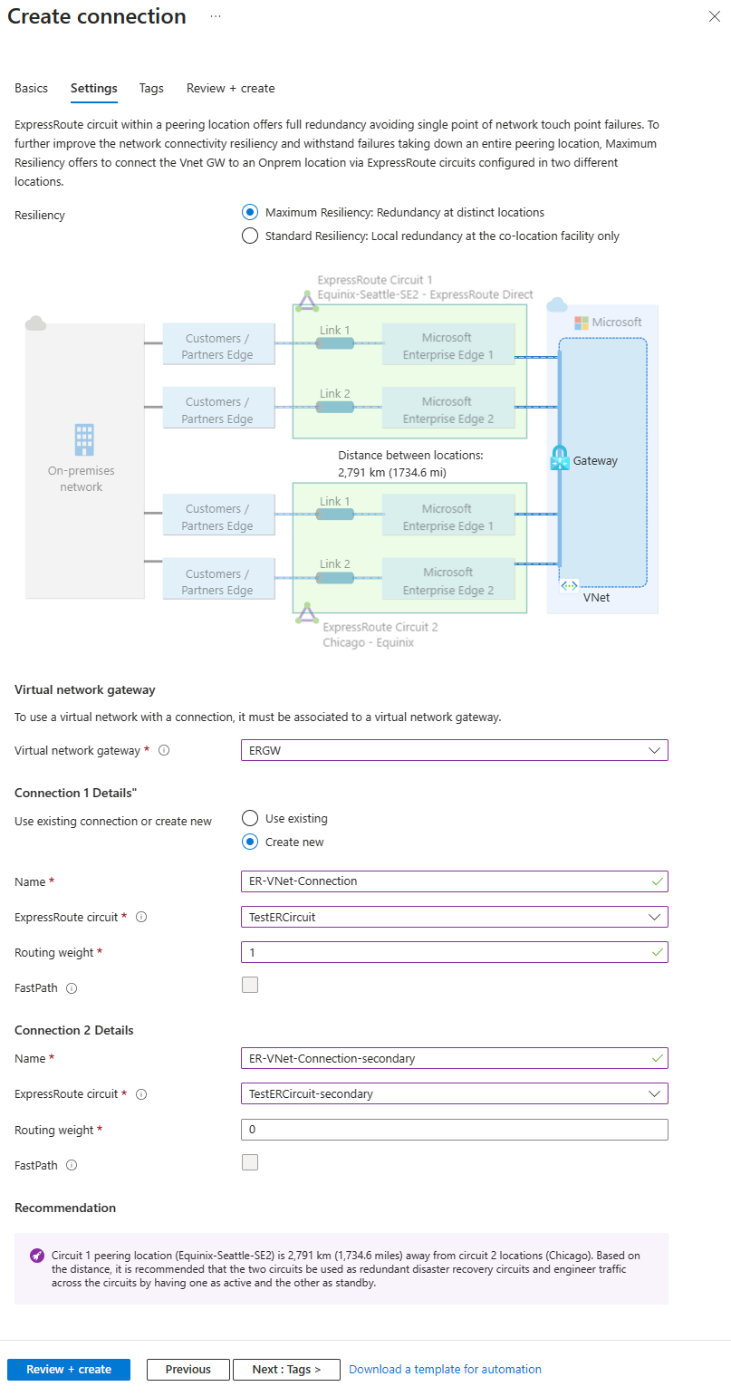Click the Previous button
This screenshot has width=731, height=1396.
[x=188, y=1369]
